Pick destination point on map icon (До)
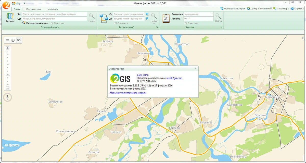Viewport: 306px width, 163px height. tap(147, 19)
